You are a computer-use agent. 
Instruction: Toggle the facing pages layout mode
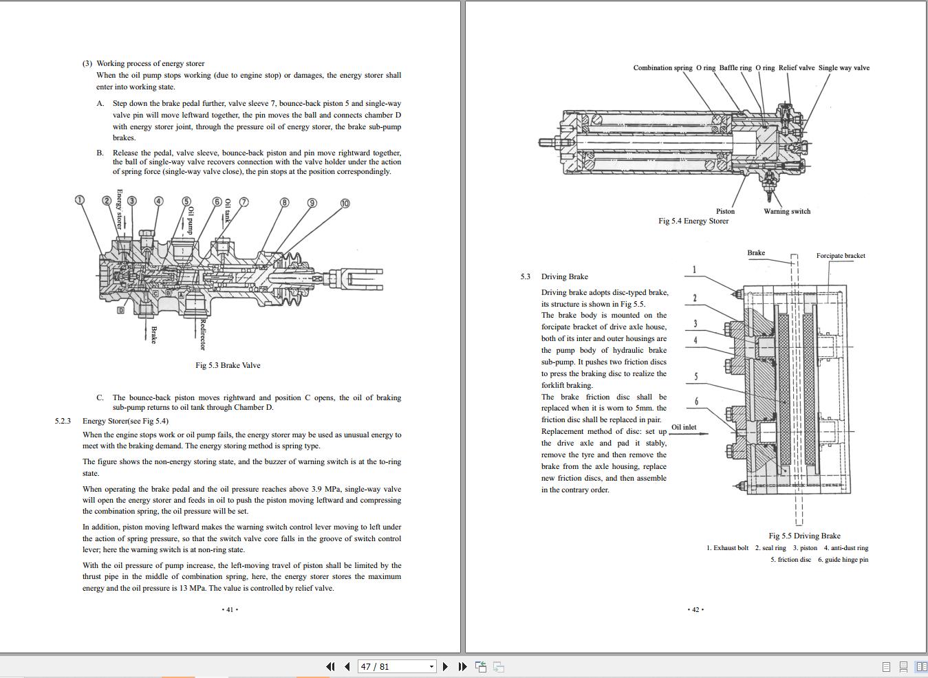[920, 666]
